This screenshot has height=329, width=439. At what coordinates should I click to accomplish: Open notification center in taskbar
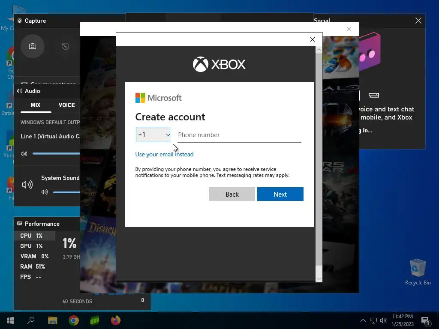pyautogui.click(x=425, y=321)
